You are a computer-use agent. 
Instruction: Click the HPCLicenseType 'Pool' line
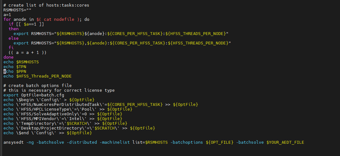[68, 109]
